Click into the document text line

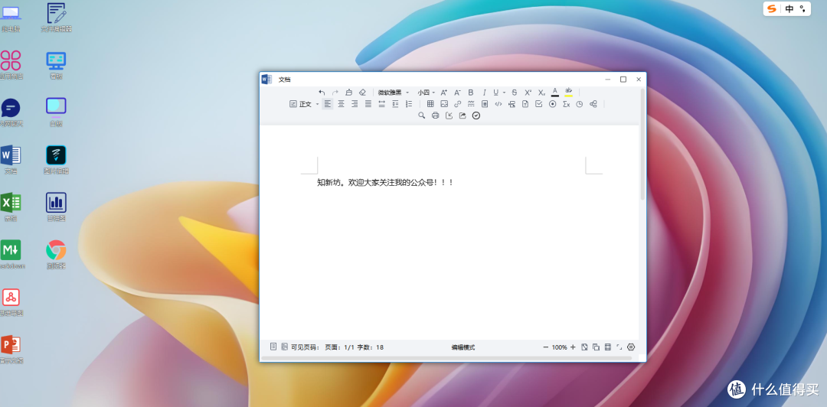pyautogui.click(x=385, y=182)
